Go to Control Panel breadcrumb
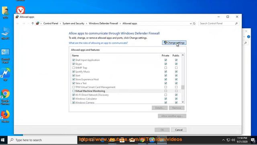This screenshot has width=257, height=145. point(51,23)
